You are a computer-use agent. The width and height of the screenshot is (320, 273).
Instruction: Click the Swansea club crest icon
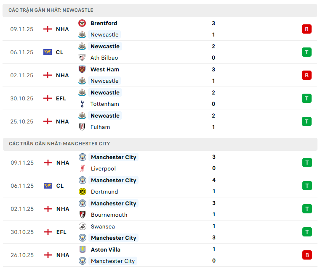coord(83,226)
